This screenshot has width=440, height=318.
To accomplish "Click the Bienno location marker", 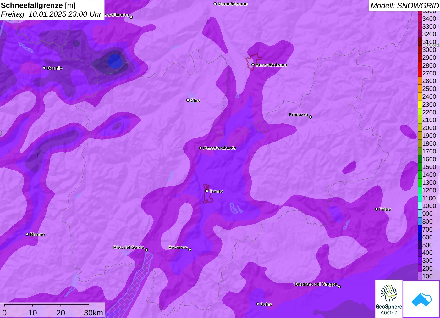I will [27, 234].
